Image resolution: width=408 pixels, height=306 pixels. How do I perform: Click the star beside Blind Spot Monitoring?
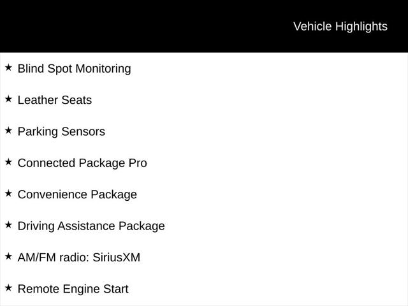(x=8, y=68)
